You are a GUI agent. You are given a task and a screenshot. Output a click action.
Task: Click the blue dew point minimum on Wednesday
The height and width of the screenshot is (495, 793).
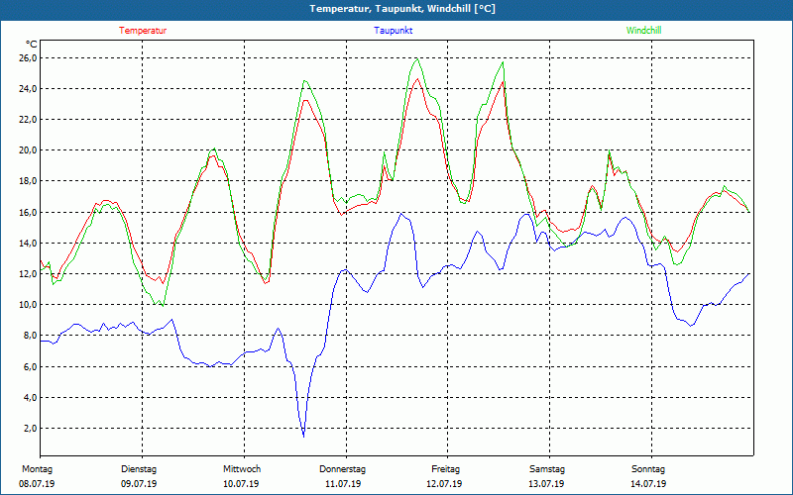tap(303, 436)
